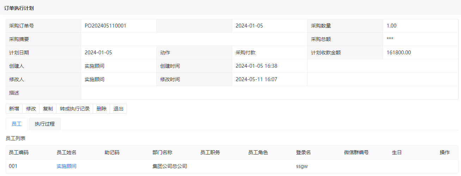Click the 员工姓名 column header
461x176 pixels.
[67, 152]
